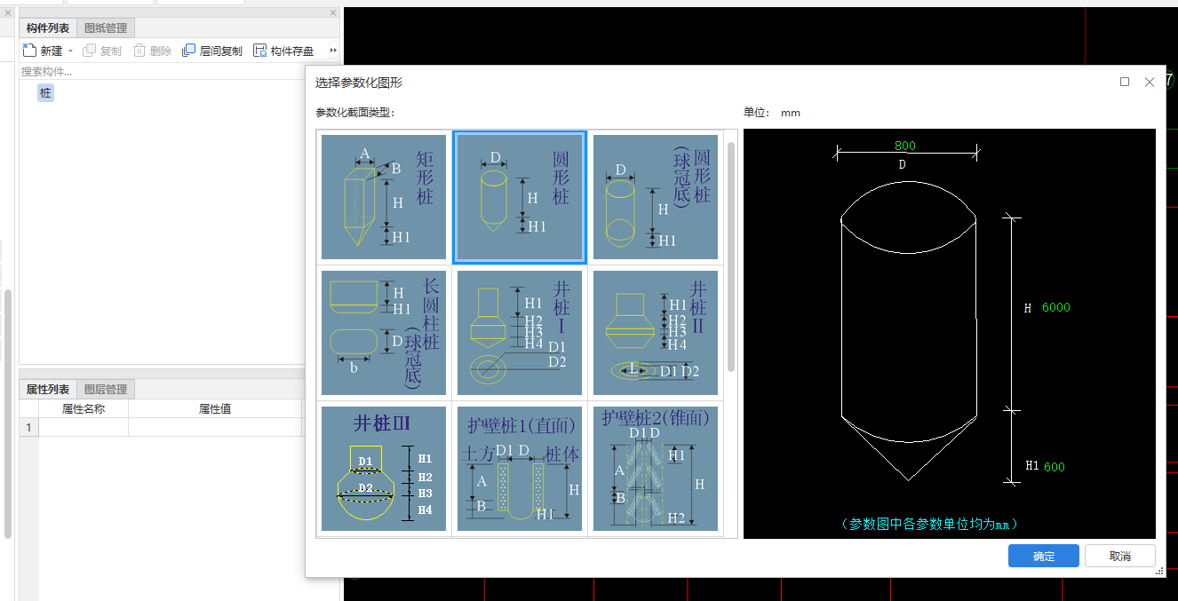Close the 构件列表 panel

(333, 12)
